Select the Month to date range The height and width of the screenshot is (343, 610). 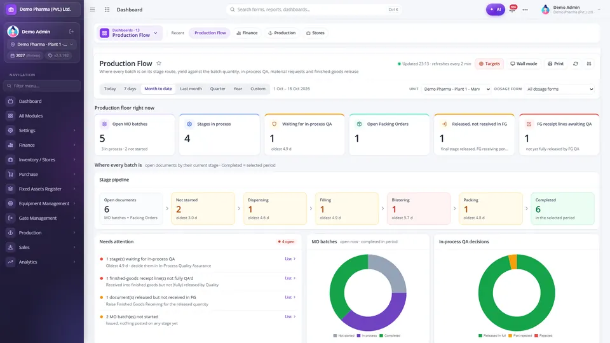[x=158, y=89]
